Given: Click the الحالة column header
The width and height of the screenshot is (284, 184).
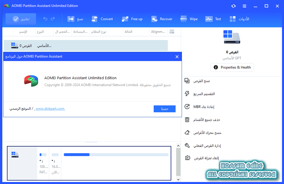Looking at the screenshot, I should point(128,32).
